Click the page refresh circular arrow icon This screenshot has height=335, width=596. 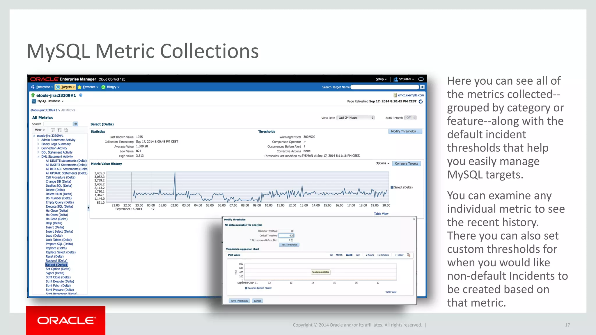[x=421, y=101]
